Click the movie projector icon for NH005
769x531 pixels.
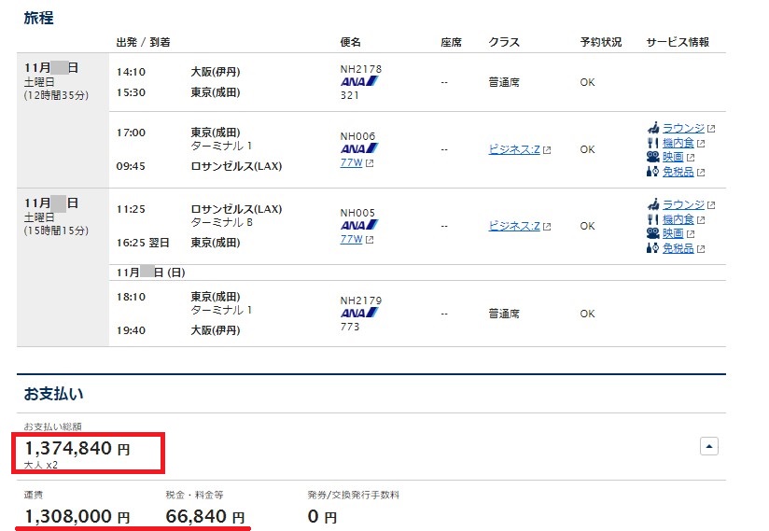pyautogui.click(x=652, y=233)
